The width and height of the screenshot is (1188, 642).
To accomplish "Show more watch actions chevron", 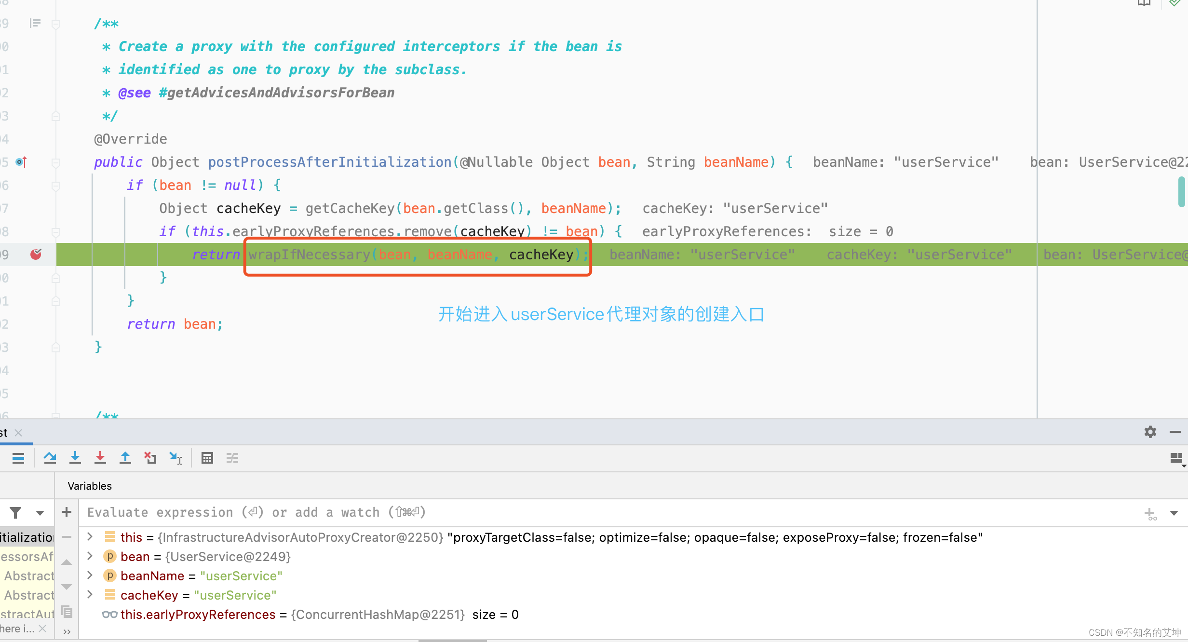I will (67, 631).
